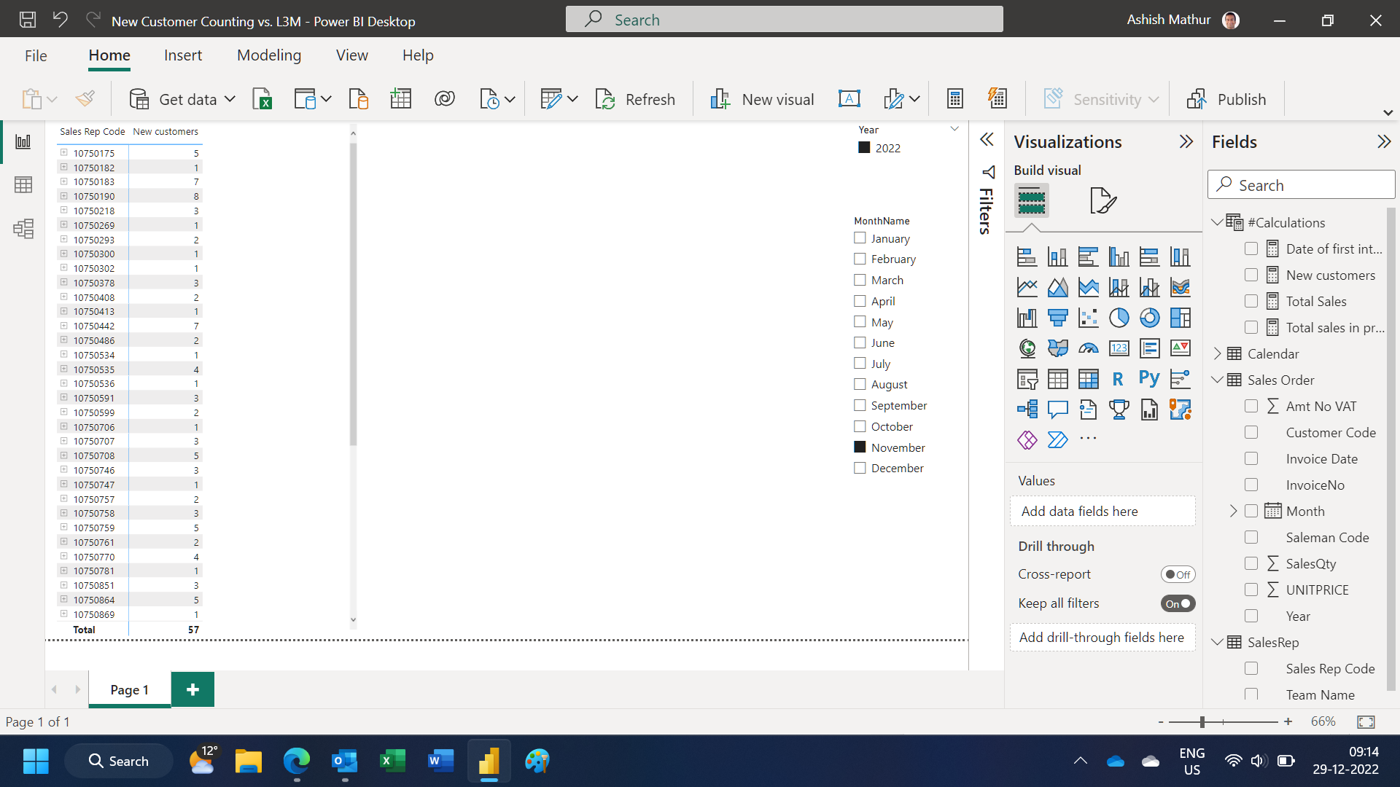Tick the Customer Code field checkbox

[1251, 432]
